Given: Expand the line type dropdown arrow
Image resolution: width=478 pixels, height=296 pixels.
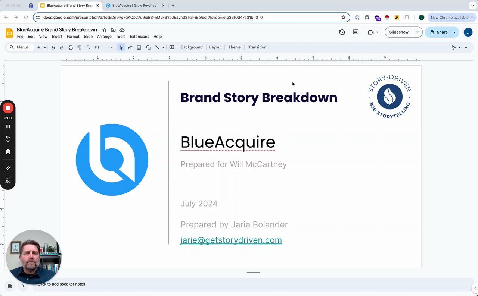Looking at the screenshot, I should click(x=163, y=47).
